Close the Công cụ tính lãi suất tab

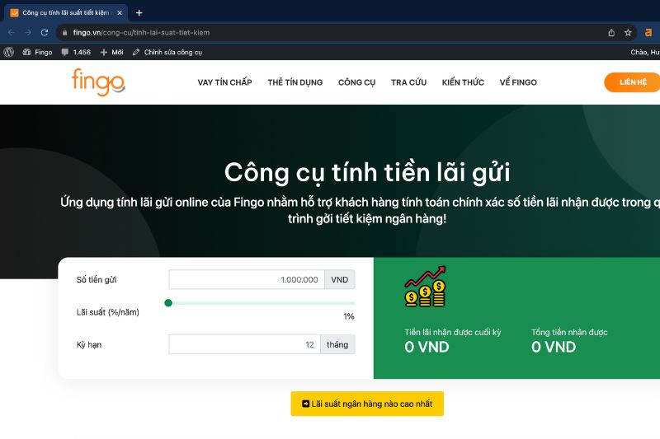coord(120,13)
